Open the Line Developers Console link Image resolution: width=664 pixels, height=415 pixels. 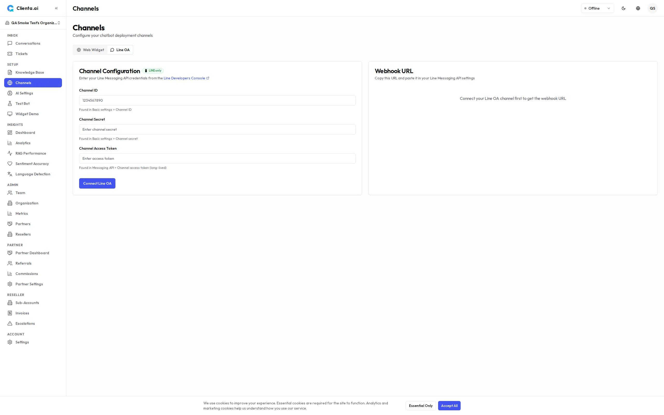click(x=186, y=78)
